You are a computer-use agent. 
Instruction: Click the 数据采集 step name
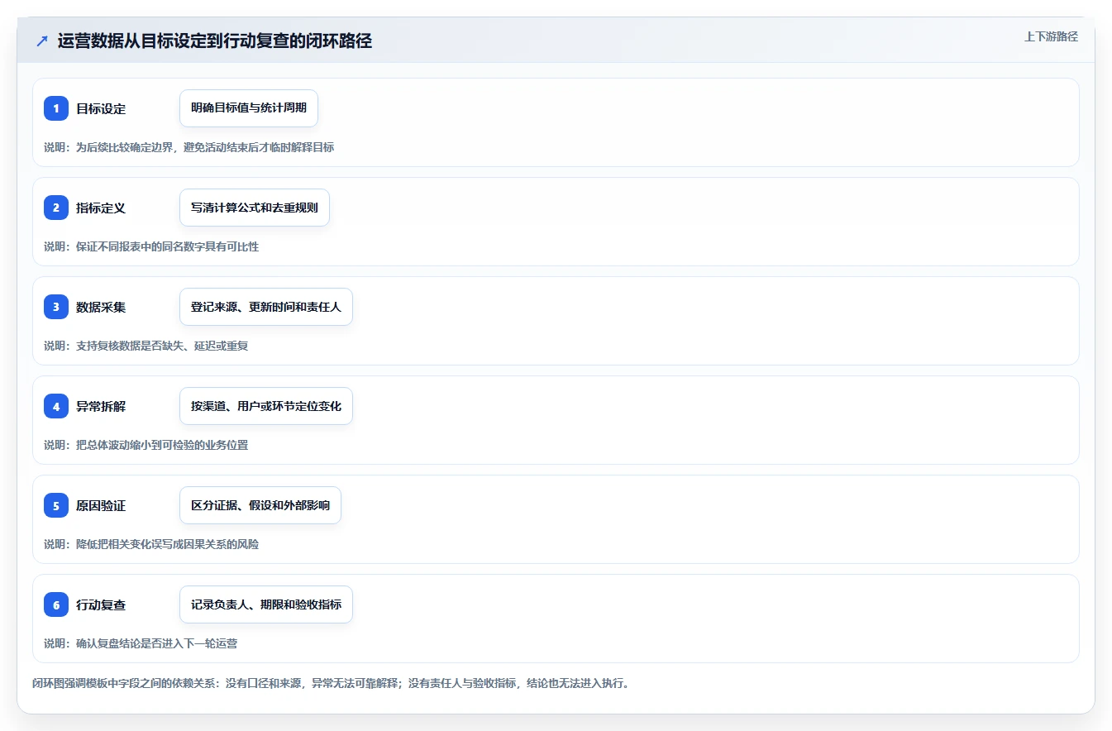(x=101, y=307)
